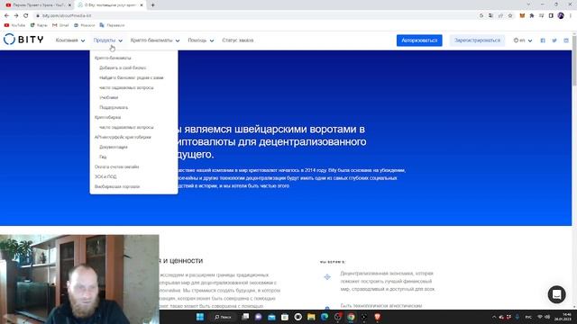Open File Explorer from the taskbar
Screen dimensions: 577x324
point(311,317)
